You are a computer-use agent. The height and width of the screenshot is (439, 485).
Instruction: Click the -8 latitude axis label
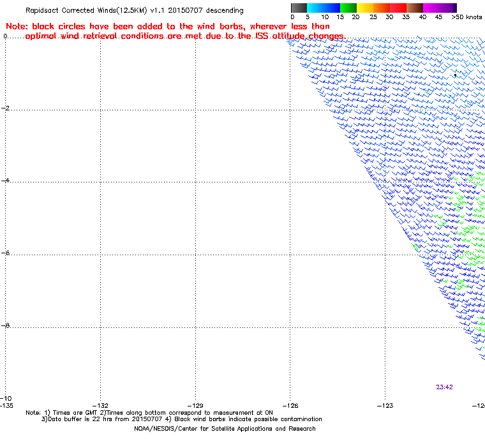pos(5,325)
